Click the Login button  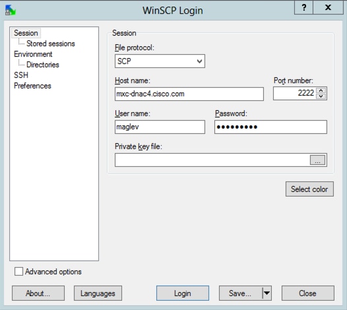183,294
